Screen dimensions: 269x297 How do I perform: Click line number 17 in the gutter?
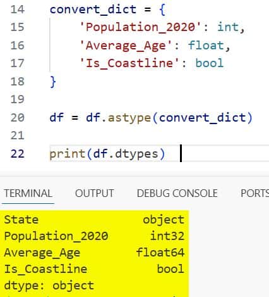[x=18, y=63]
